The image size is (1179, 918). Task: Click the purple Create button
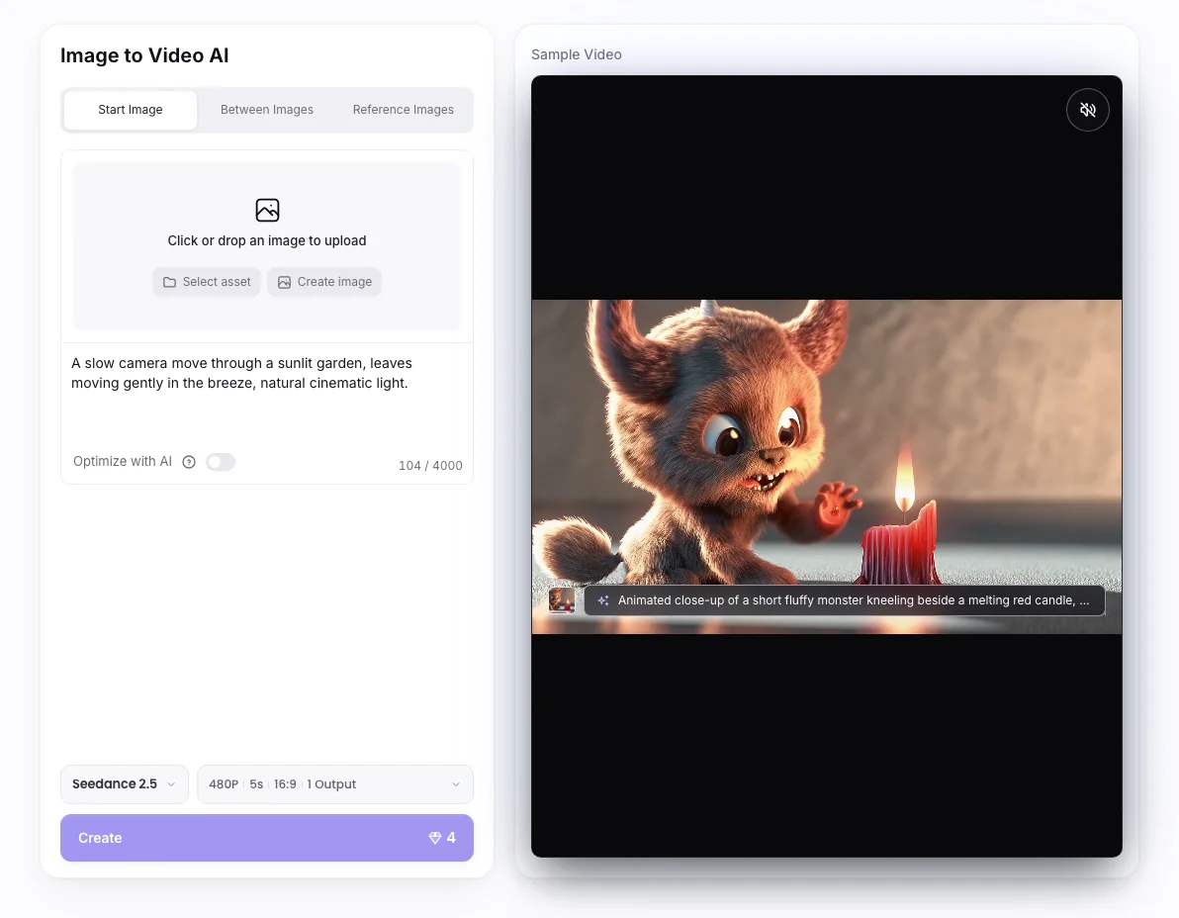pos(267,838)
